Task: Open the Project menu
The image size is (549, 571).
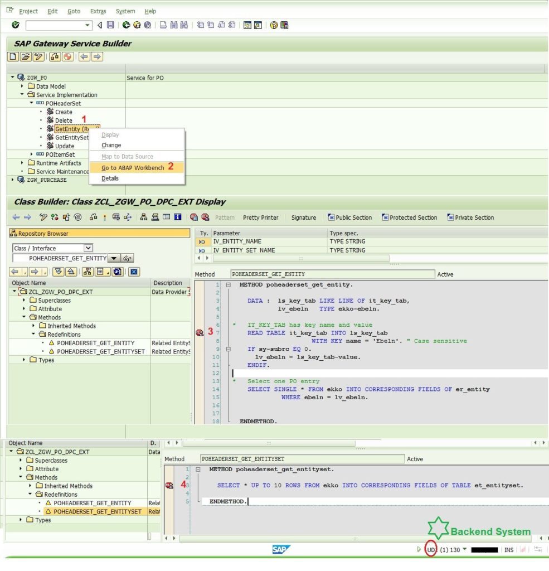Action: pos(28,11)
